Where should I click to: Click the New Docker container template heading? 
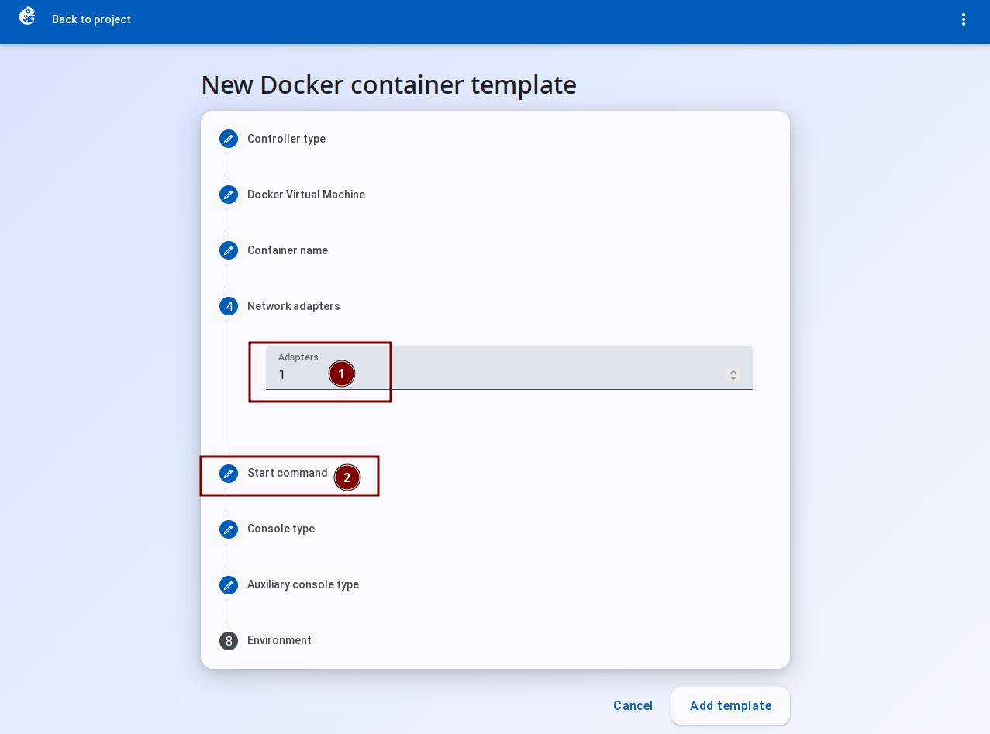coord(388,84)
